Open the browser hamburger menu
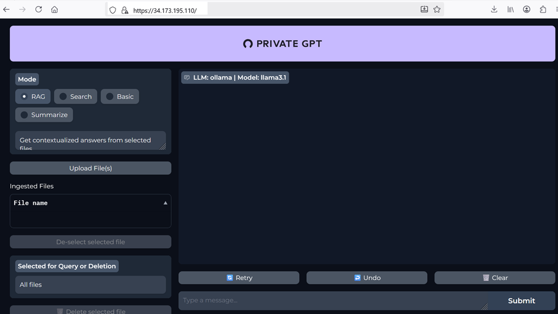The width and height of the screenshot is (558, 314). click(556, 9)
